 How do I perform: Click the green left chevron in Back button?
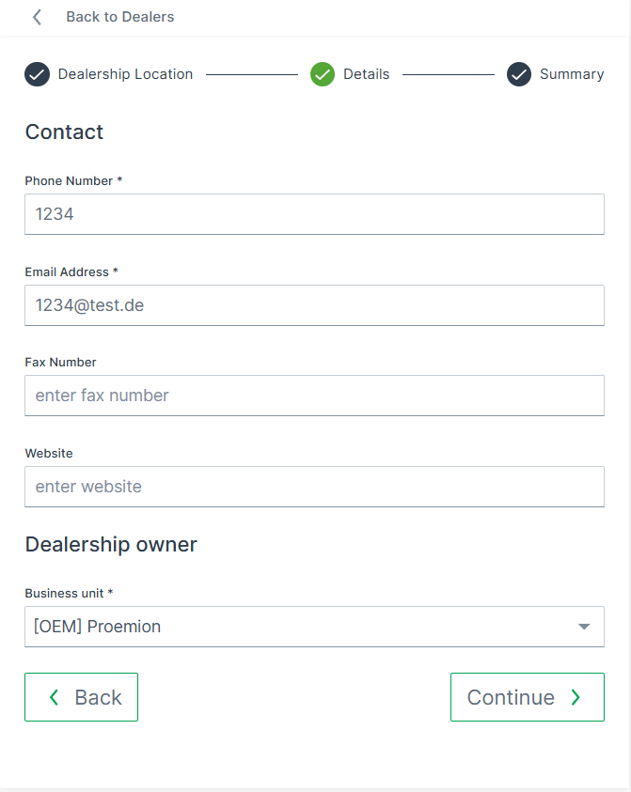coord(54,697)
